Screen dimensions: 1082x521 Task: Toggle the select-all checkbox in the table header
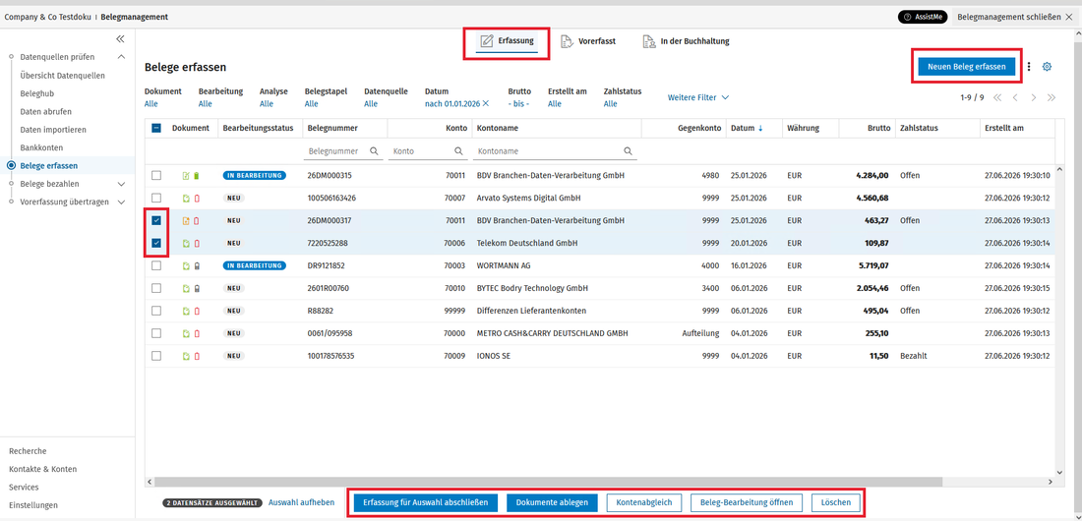click(156, 128)
